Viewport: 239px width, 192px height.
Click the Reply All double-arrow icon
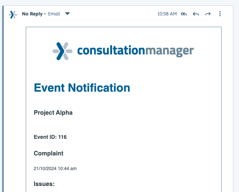184,14
